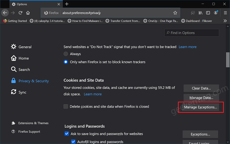Follow Learn more link beside Do Not Track
This screenshot has height=144, width=230.
pos(188,47)
